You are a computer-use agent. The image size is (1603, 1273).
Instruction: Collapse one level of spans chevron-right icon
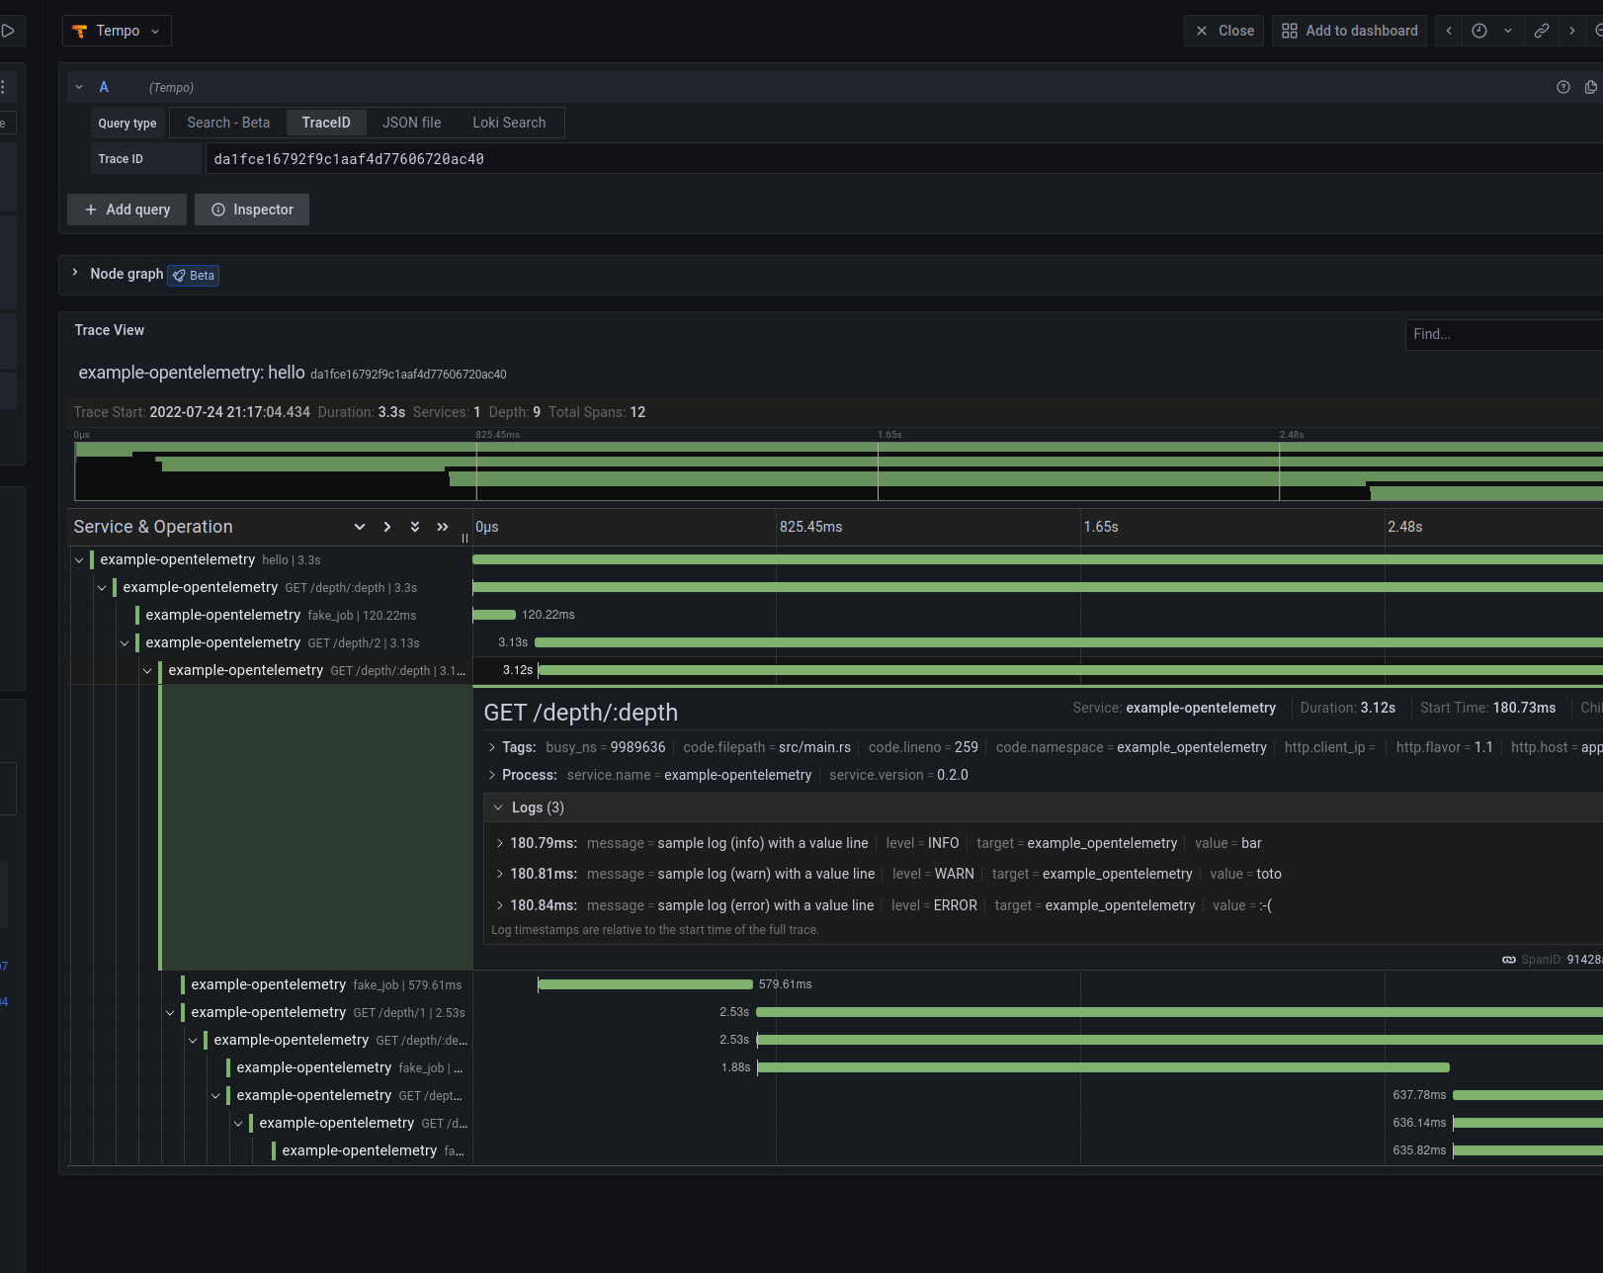pos(387,527)
